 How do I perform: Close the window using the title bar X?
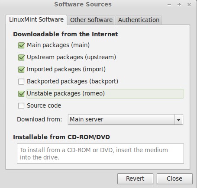(189, 5)
